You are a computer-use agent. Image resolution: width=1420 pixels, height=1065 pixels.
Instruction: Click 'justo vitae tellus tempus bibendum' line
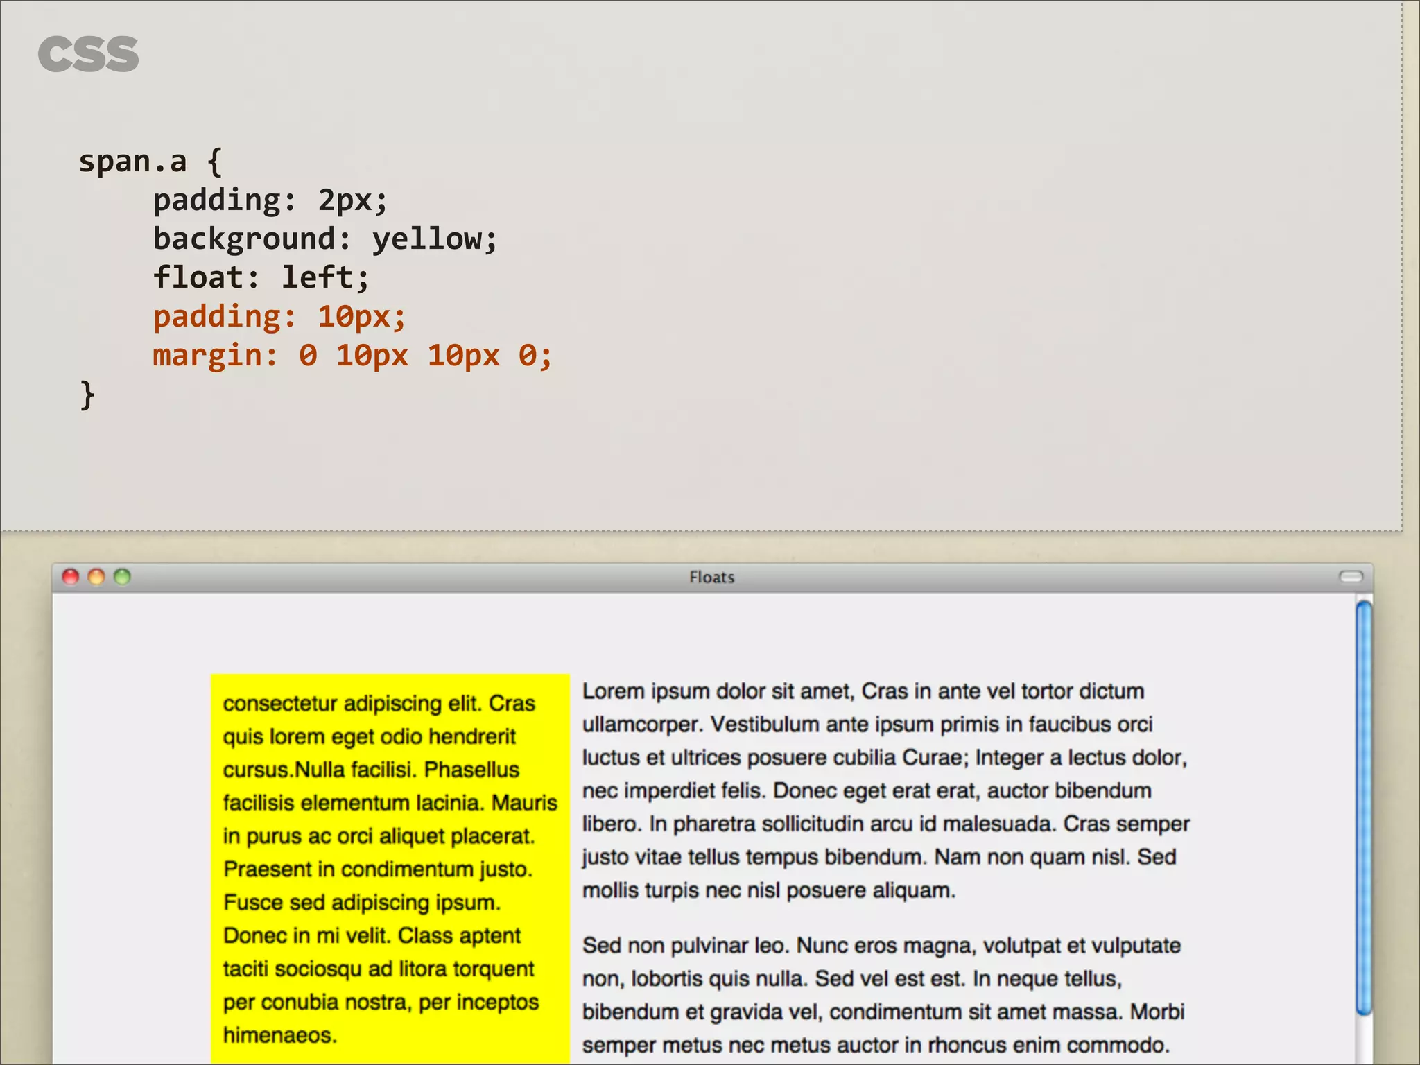[x=879, y=858]
